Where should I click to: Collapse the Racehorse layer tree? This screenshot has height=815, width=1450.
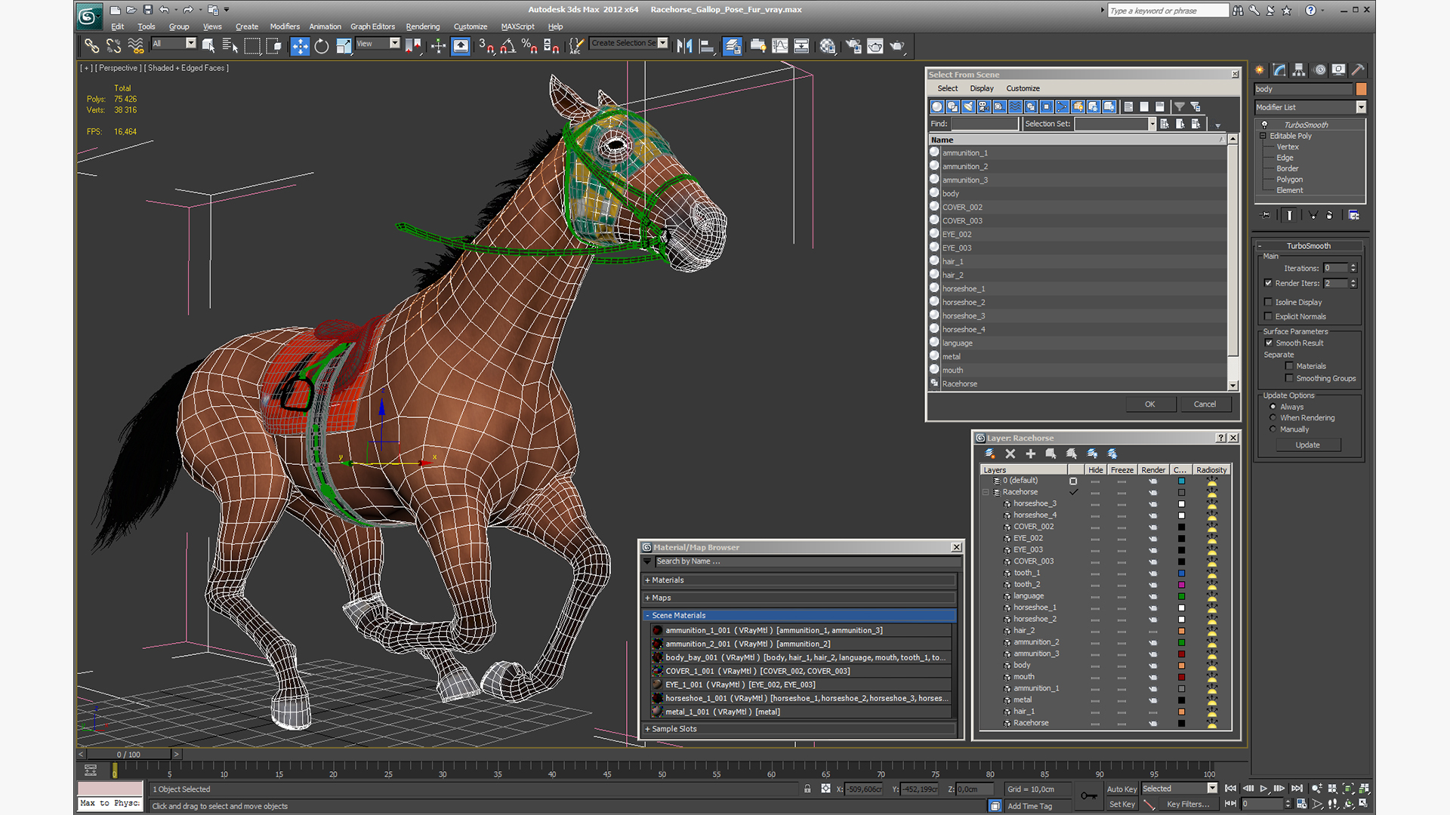[x=986, y=492]
